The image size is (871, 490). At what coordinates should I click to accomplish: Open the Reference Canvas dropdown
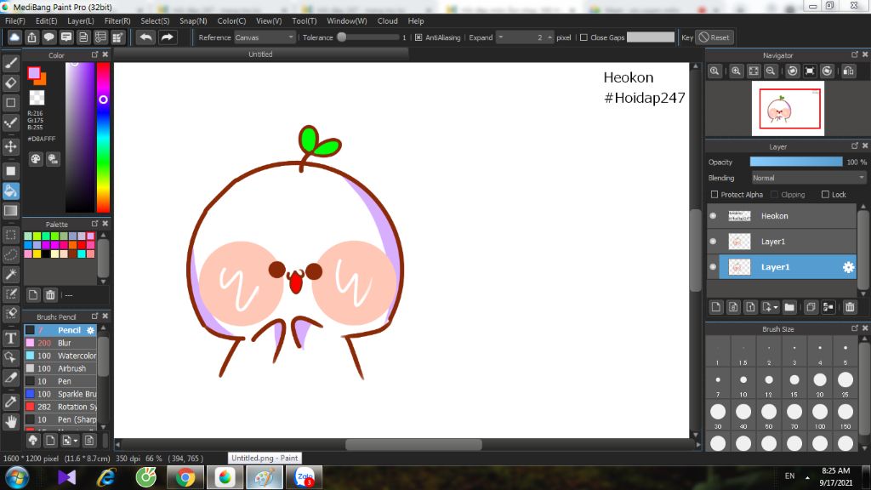(265, 37)
